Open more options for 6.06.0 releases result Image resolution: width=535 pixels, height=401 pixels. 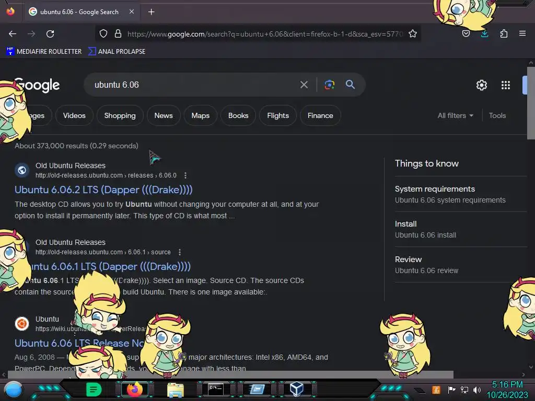pyautogui.click(x=185, y=175)
